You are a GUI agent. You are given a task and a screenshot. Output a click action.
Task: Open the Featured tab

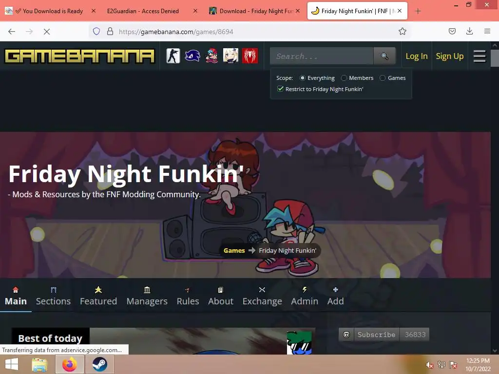click(98, 296)
